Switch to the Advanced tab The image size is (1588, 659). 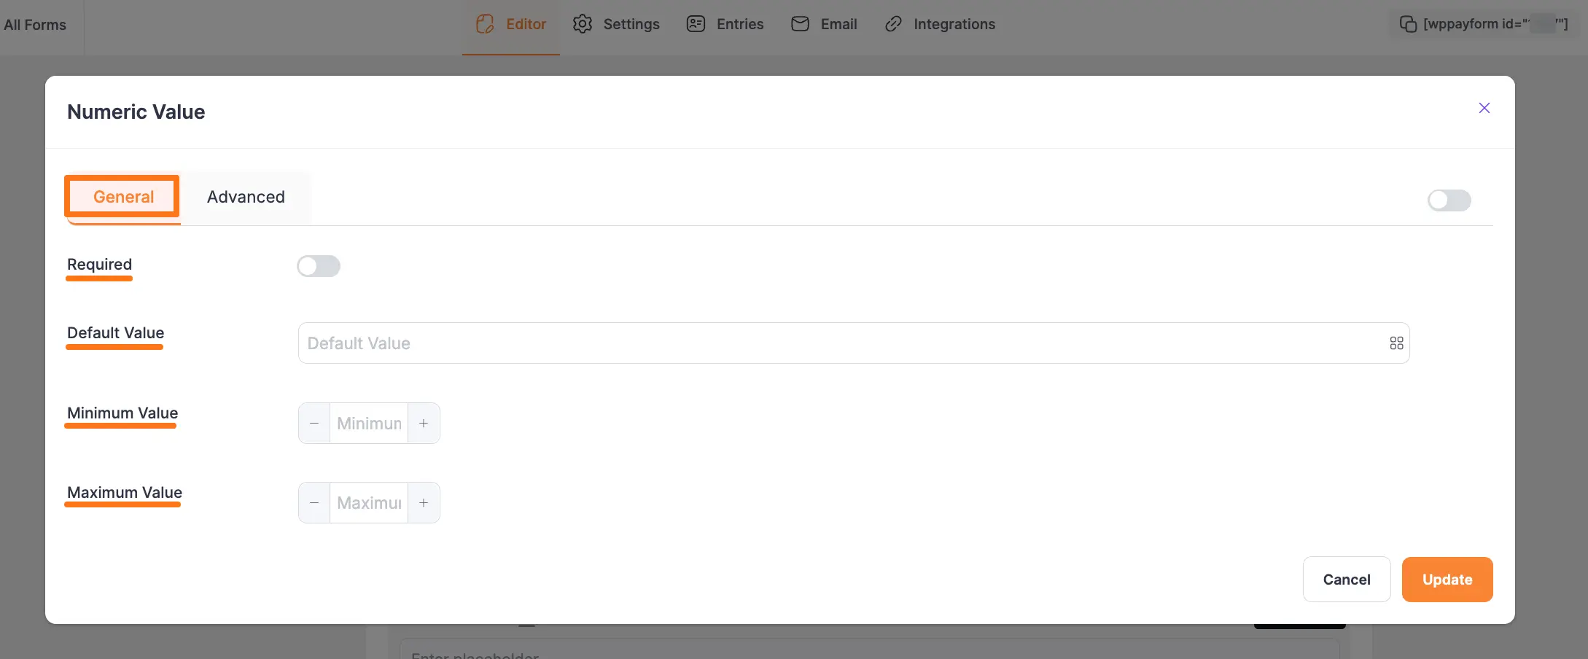tap(246, 197)
